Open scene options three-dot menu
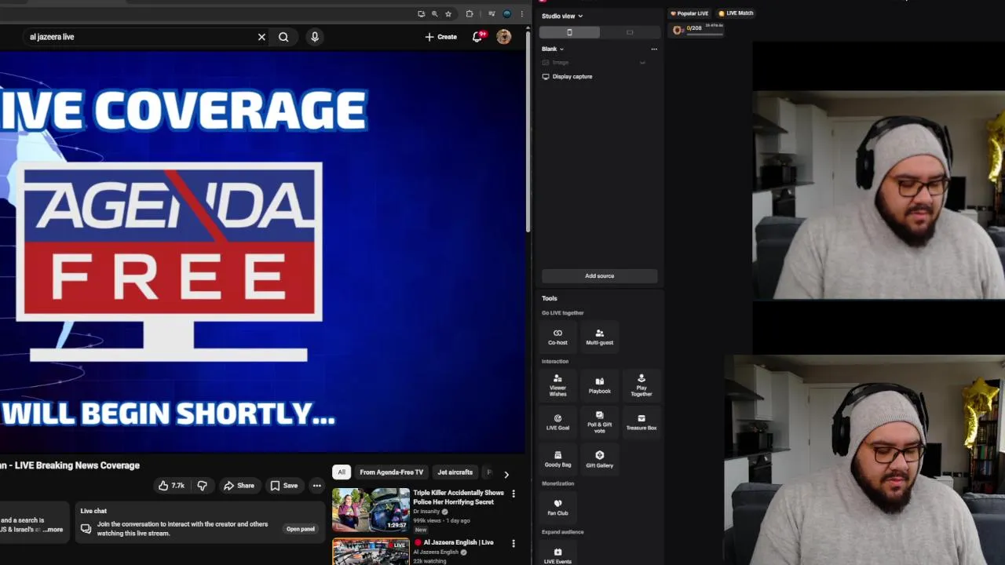The image size is (1005, 565). click(x=654, y=49)
